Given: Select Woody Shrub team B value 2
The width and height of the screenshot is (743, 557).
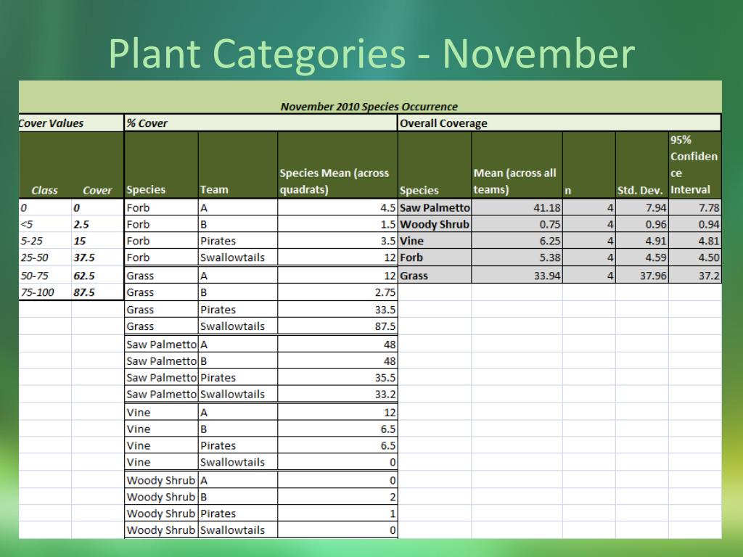Looking at the screenshot, I should [x=337, y=497].
